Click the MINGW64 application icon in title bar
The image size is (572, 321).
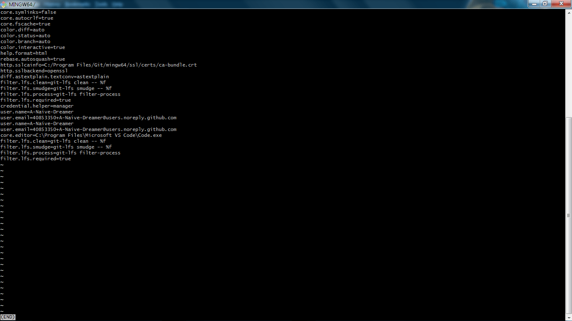pyautogui.click(x=3, y=4)
